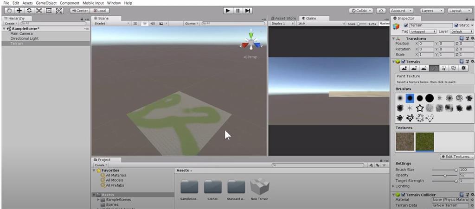Open the Component menu
Image resolution: width=475 pixels, height=209 pixels.
70,3
